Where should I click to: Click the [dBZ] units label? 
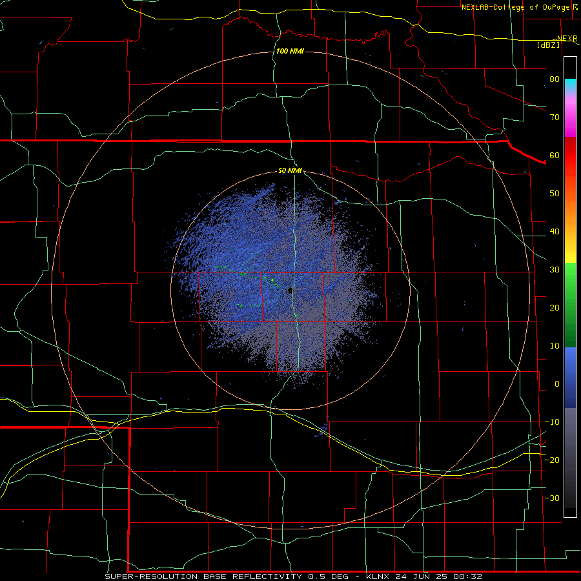point(548,45)
